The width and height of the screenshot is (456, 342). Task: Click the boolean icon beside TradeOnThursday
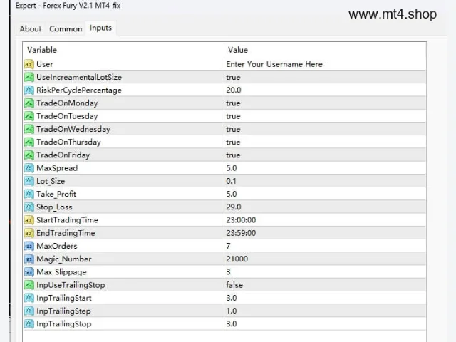(x=28, y=142)
